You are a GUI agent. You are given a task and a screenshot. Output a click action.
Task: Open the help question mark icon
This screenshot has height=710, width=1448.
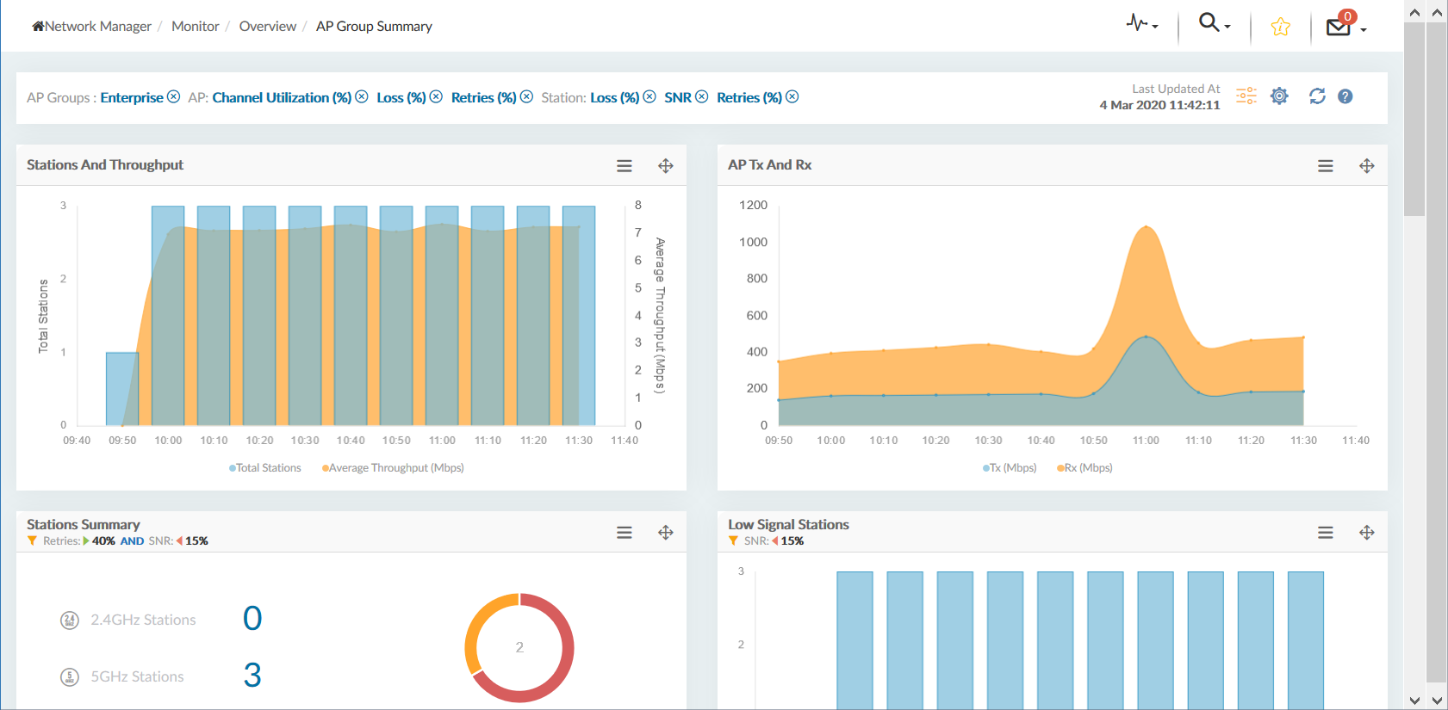point(1345,96)
